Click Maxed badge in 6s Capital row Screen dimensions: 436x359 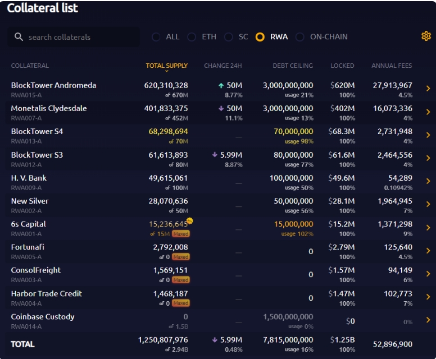[x=181, y=234]
